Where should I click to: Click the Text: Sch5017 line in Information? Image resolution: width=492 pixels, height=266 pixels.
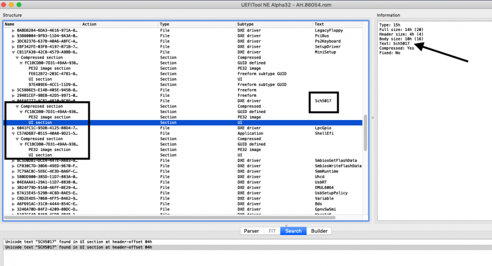pos(394,44)
